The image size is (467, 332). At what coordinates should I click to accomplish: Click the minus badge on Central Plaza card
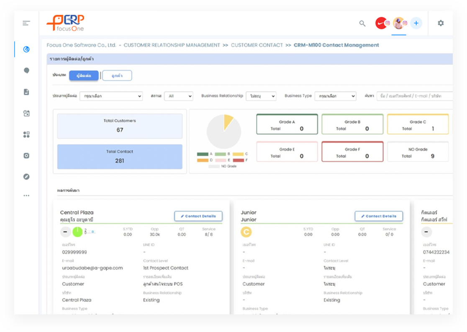[65, 232]
